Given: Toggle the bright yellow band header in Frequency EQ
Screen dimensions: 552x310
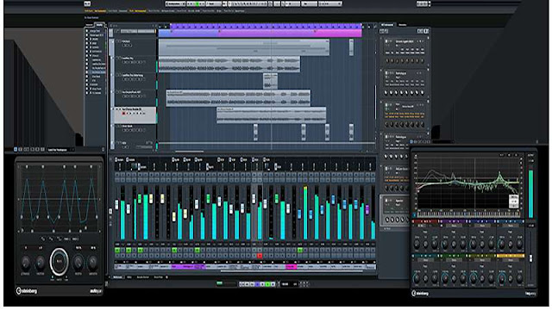Looking at the screenshot, I should tap(510, 256).
